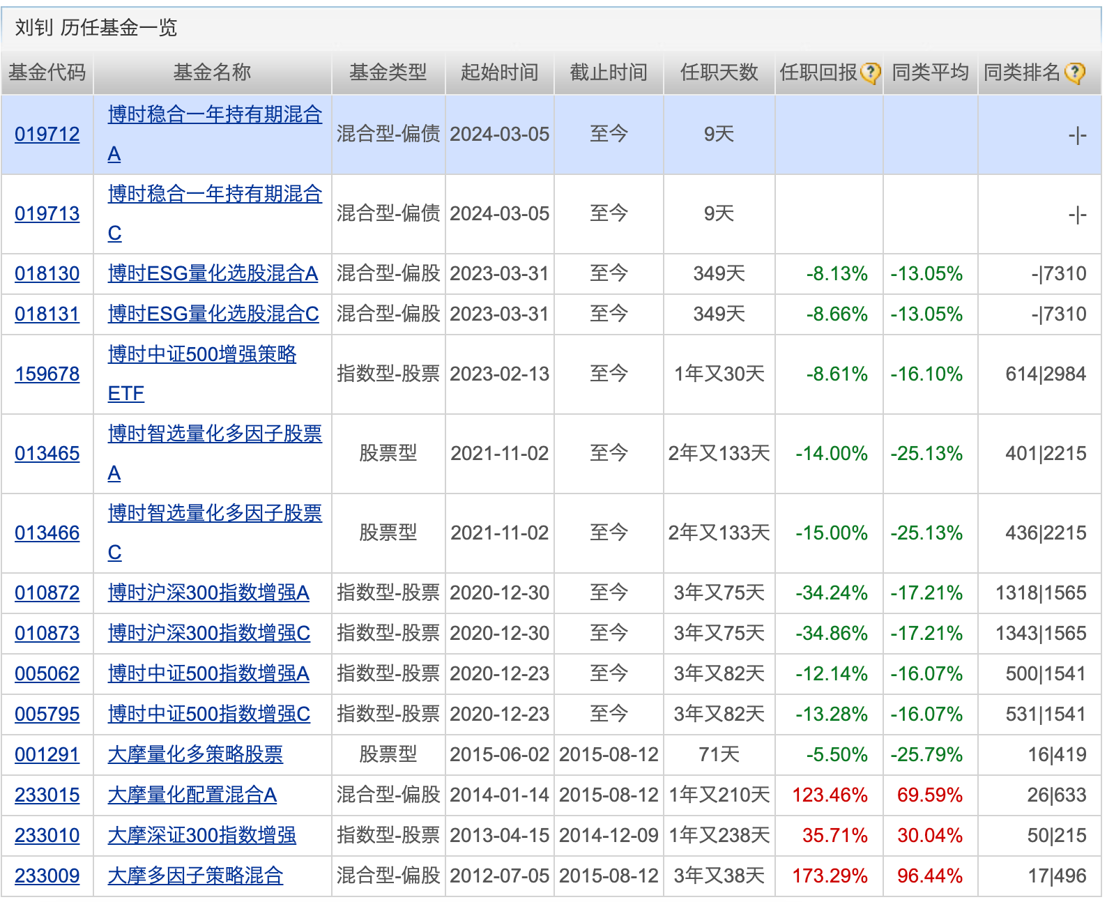
Task: Click the 基金类型 column header
Action: point(388,72)
